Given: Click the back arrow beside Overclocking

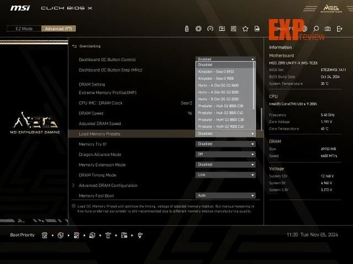Looking at the screenshot, I should pos(75,46).
